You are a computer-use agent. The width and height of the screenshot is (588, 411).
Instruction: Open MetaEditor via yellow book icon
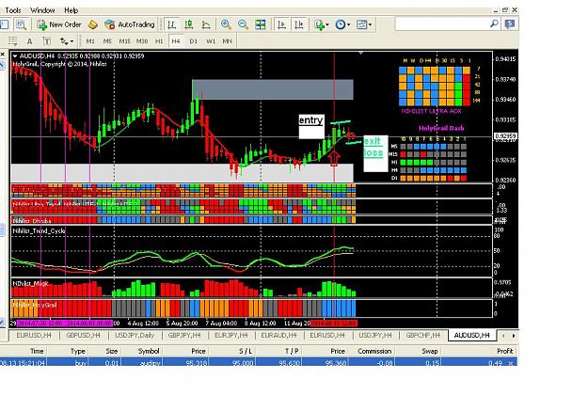tap(92, 24)
